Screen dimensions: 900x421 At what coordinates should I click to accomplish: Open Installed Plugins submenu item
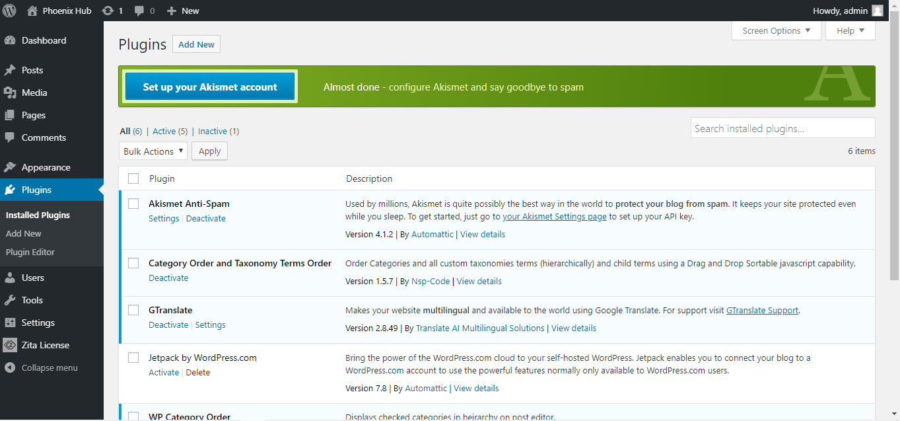38,215
